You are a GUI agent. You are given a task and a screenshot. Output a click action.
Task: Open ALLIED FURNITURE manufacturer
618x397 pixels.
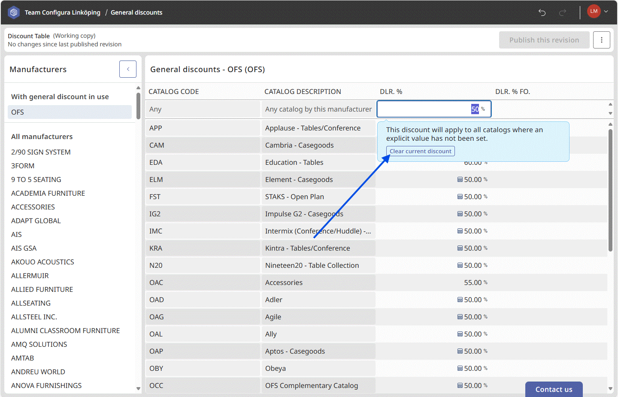42,289
